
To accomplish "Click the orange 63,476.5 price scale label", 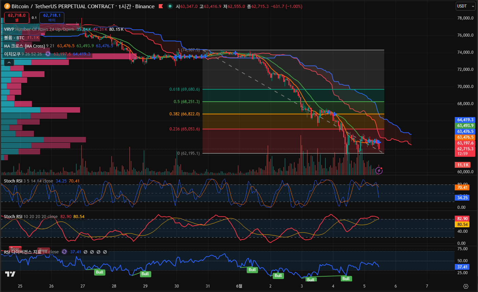I will click(x=465, y=137).
